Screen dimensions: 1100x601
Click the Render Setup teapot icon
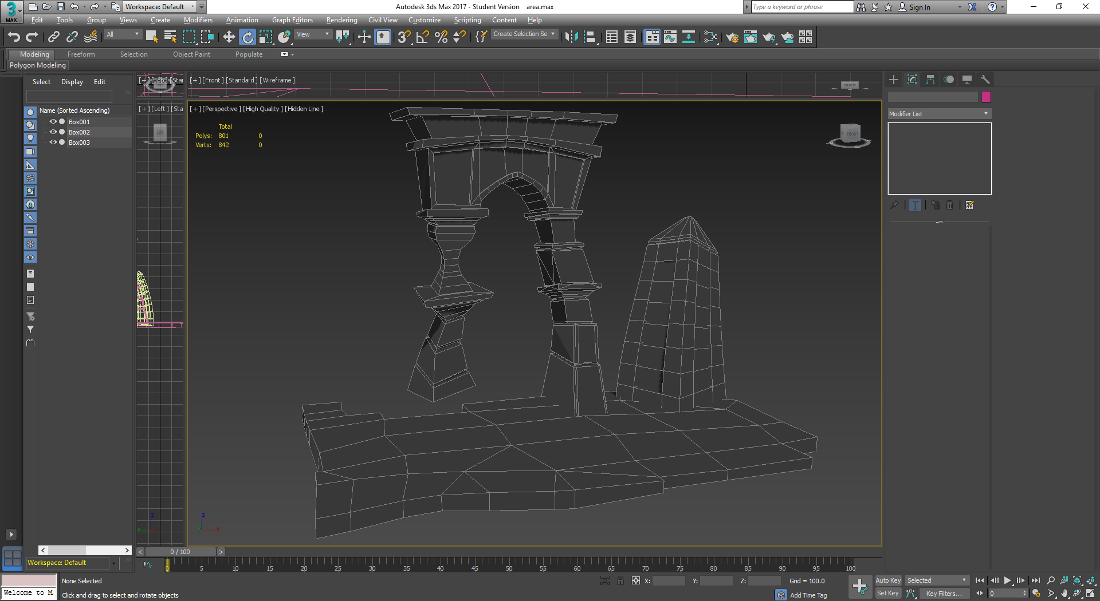click(x=732, y=37)
